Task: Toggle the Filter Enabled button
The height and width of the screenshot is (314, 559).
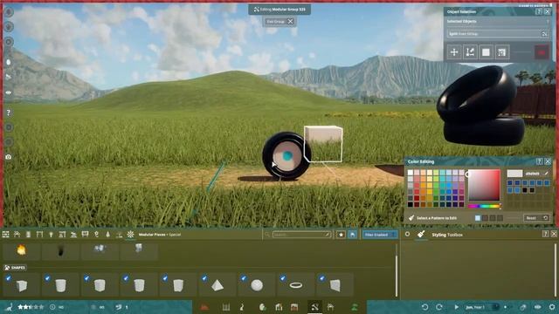Action: pyautogui.click(x=380, y=235)
